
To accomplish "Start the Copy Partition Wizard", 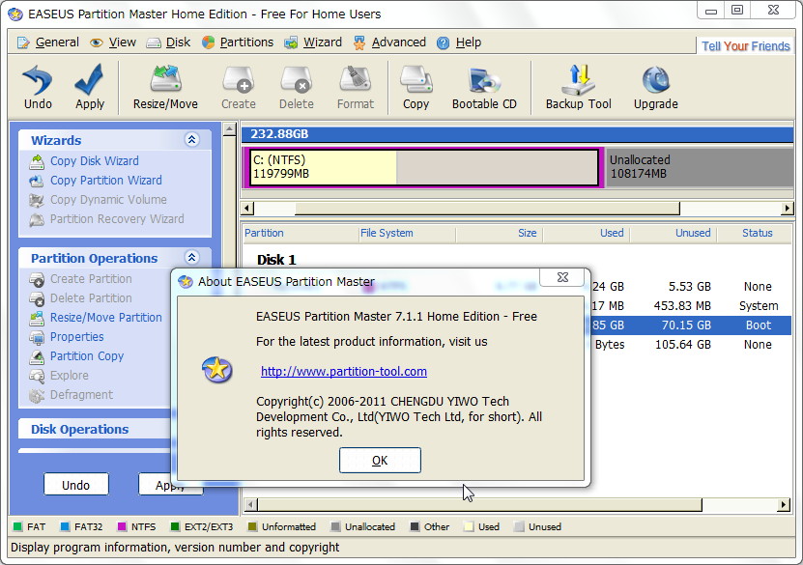I will pos(106,180).
